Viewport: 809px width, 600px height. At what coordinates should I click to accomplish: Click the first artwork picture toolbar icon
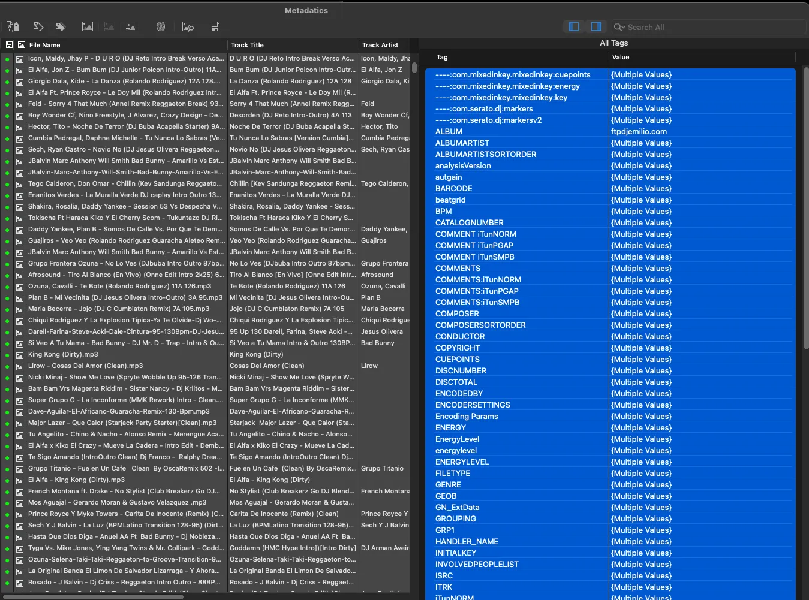88,26
